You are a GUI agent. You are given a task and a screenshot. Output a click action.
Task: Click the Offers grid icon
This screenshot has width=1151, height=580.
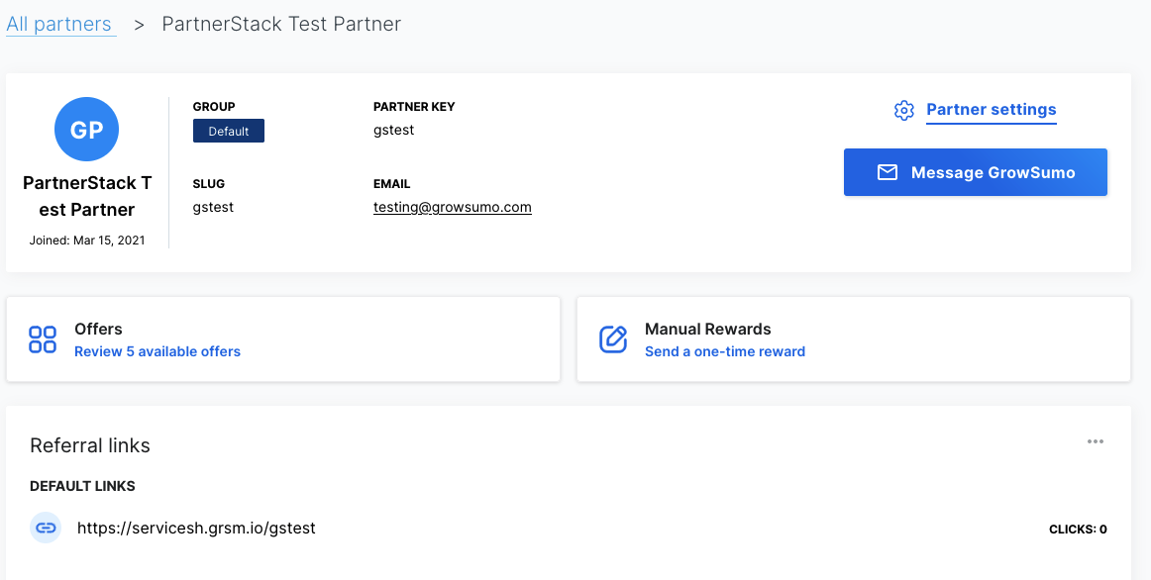click(43, 339)
